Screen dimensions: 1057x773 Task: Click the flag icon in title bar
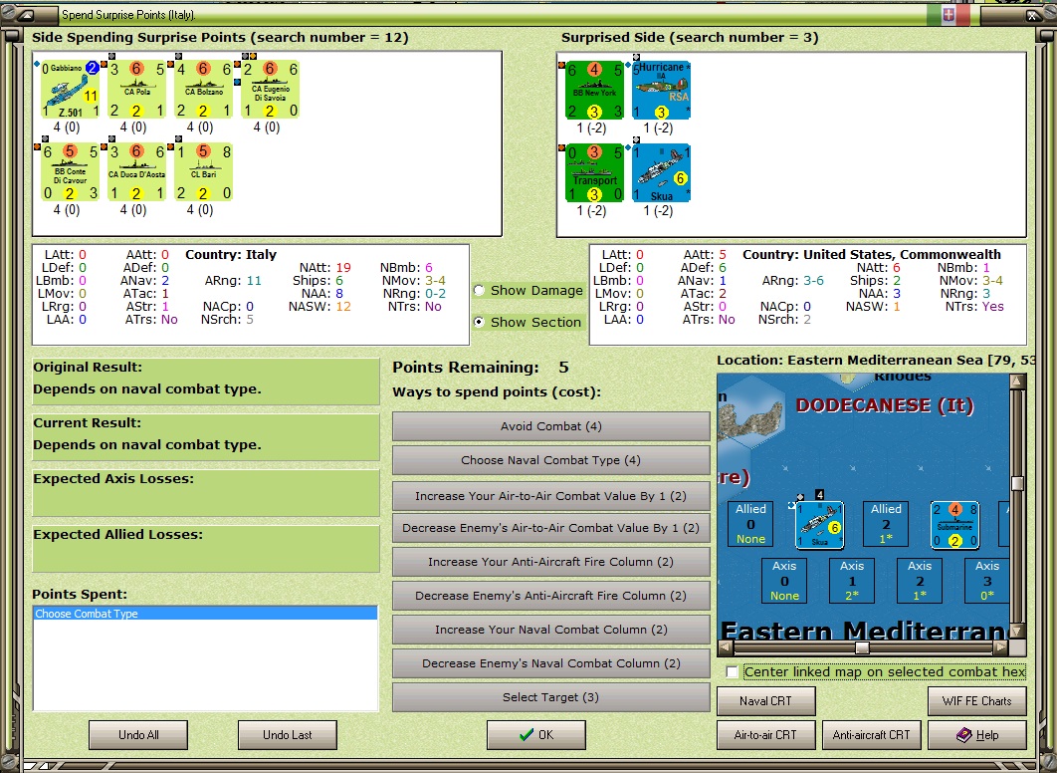949,15
